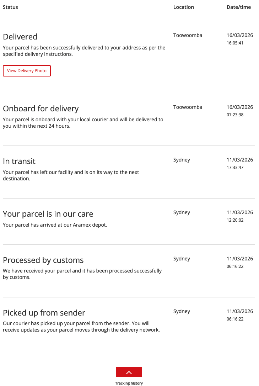Viewport: 259px width, 386px height.
Task: Click the 17:33:47 in transit timestamp
Action: (235, 168)
